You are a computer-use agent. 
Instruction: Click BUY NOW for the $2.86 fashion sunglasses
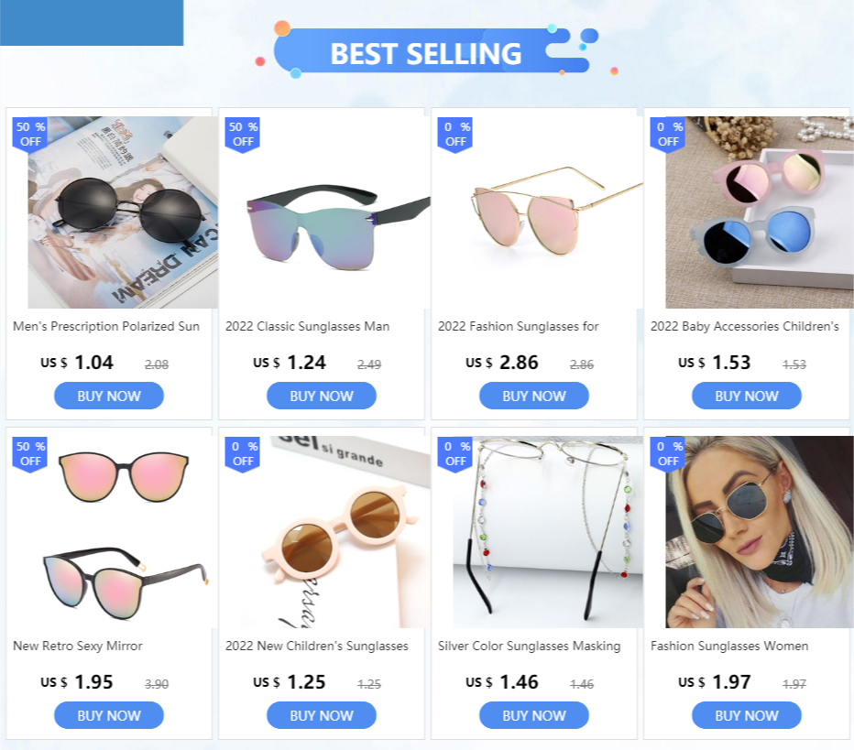click(533, 396)
